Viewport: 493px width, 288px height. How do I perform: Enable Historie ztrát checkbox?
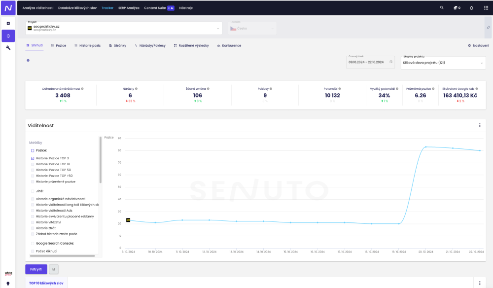click(33, 228)
